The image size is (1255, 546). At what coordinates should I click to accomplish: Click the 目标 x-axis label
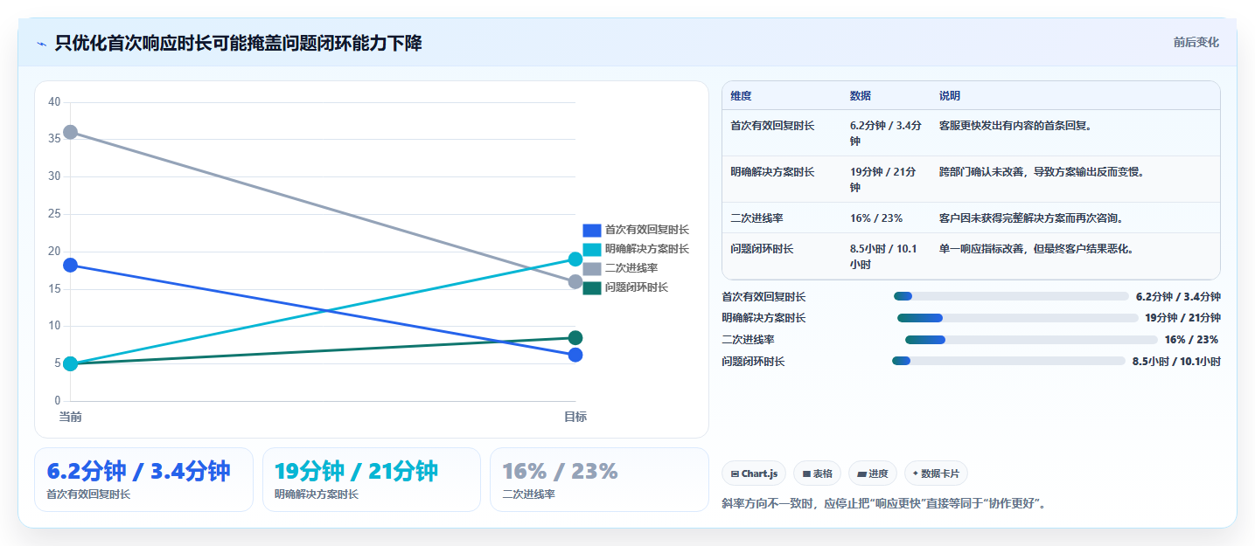pos(575,418)
